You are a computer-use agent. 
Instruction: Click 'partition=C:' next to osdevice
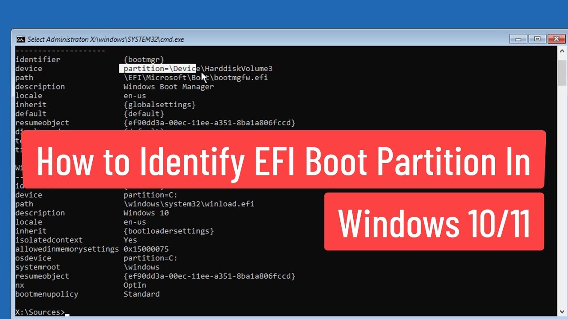point(150,258)
